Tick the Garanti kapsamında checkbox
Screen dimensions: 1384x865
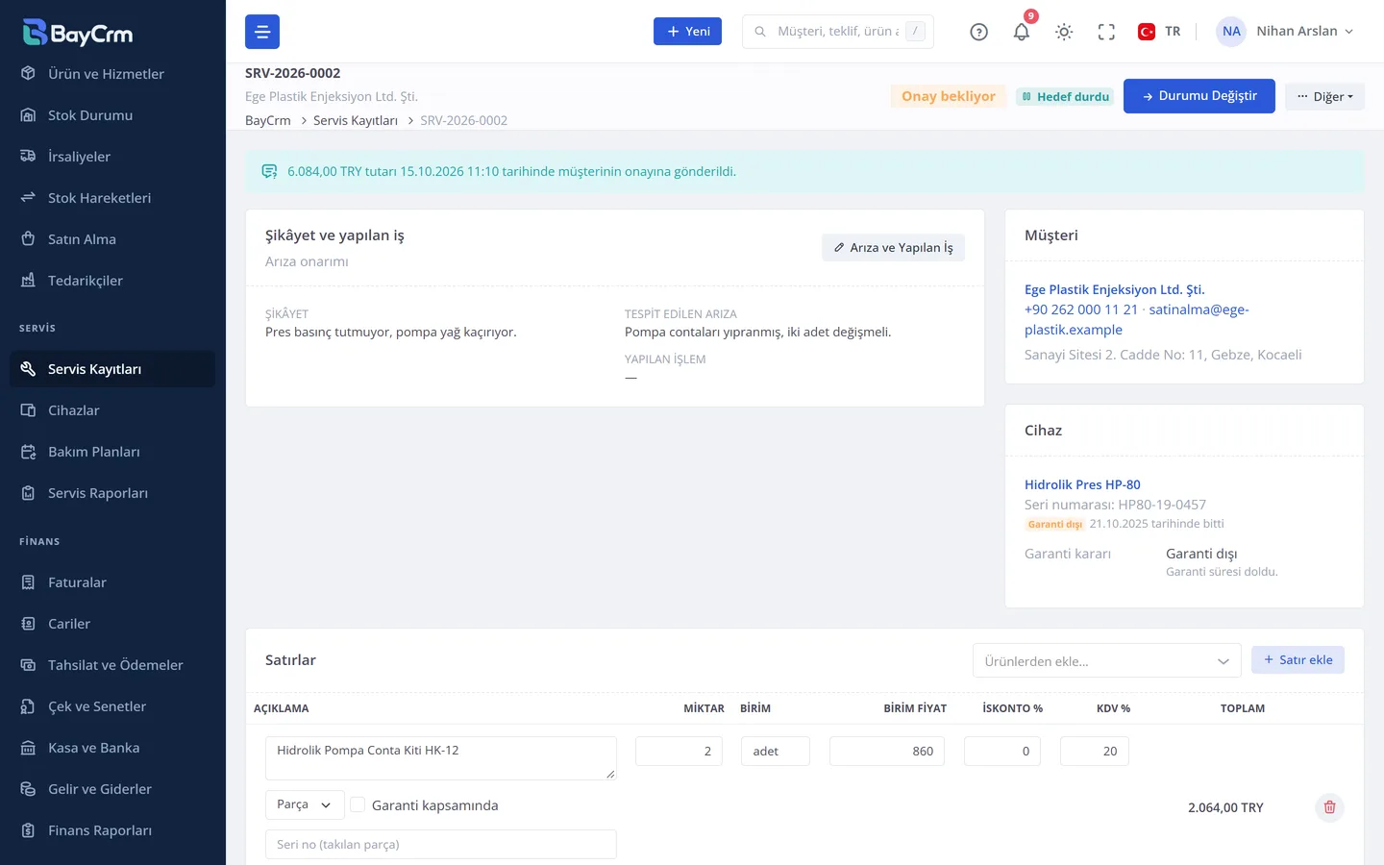[358, 805]
